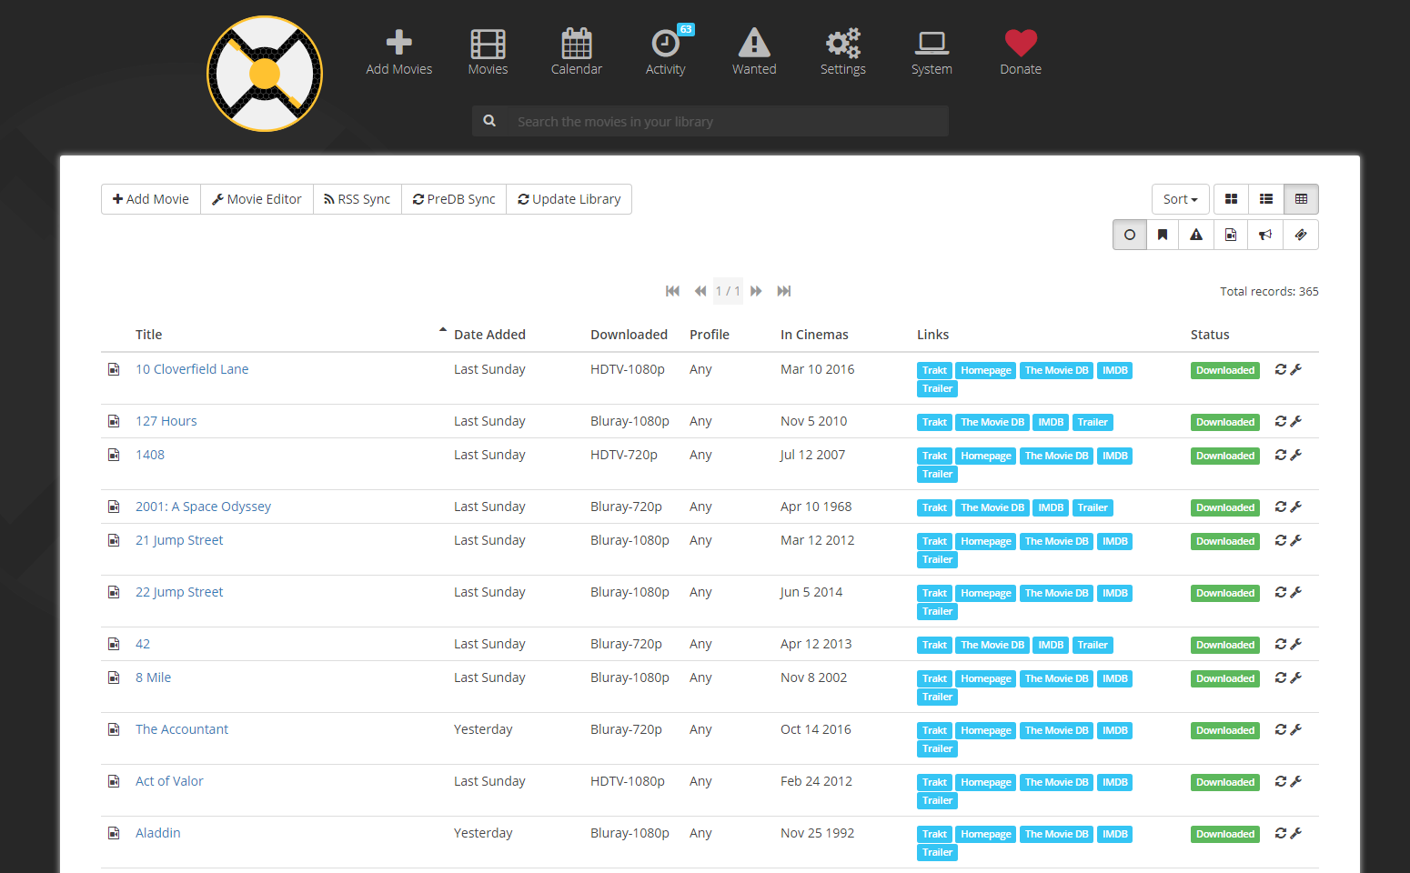
Task: Switch library to list view
Action: (1265, 199)
